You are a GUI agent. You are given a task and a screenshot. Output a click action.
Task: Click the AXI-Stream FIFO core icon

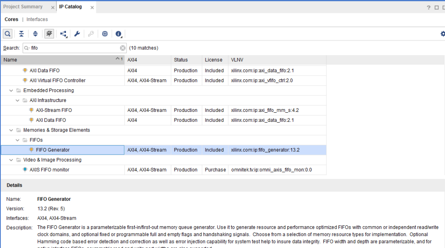(x=31, y=110)
